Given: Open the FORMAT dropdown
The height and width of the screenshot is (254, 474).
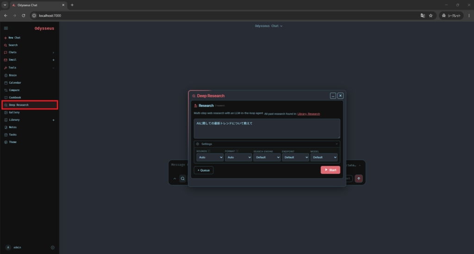Looking at the screenshot, I should pos(238,157).
